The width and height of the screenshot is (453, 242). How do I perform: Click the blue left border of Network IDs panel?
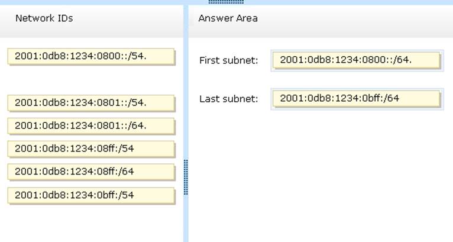(1, 118)
